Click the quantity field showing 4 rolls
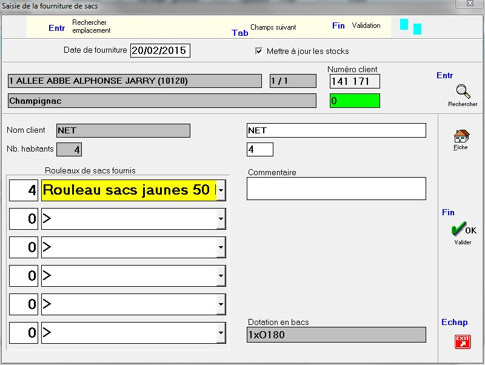Image resolution: width=485 pixels, height=365 pixels. coord(24,190)
